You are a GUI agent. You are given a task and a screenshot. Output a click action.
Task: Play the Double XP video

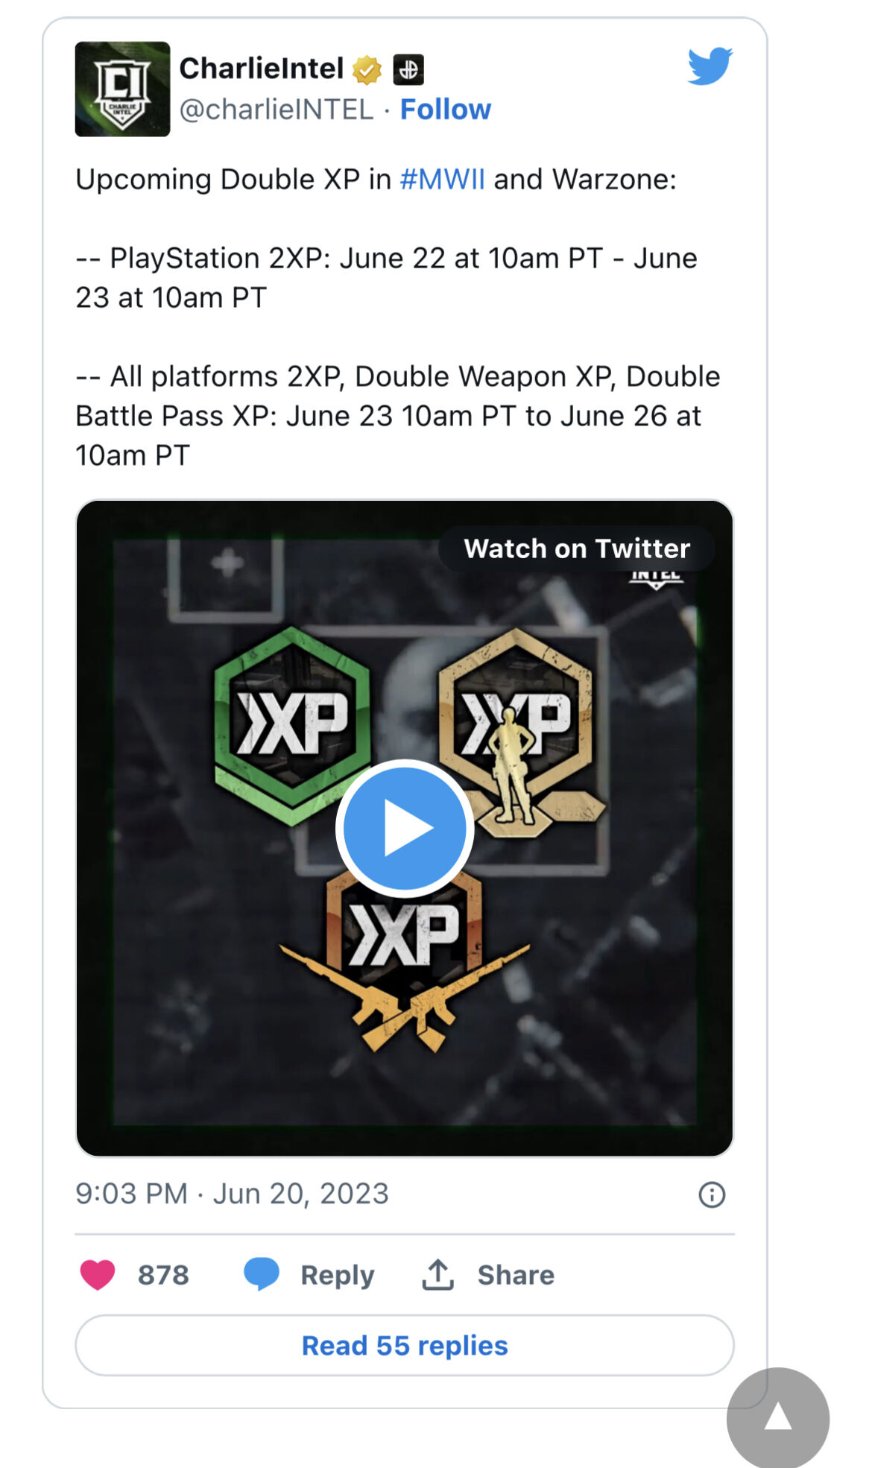(405, 828)
